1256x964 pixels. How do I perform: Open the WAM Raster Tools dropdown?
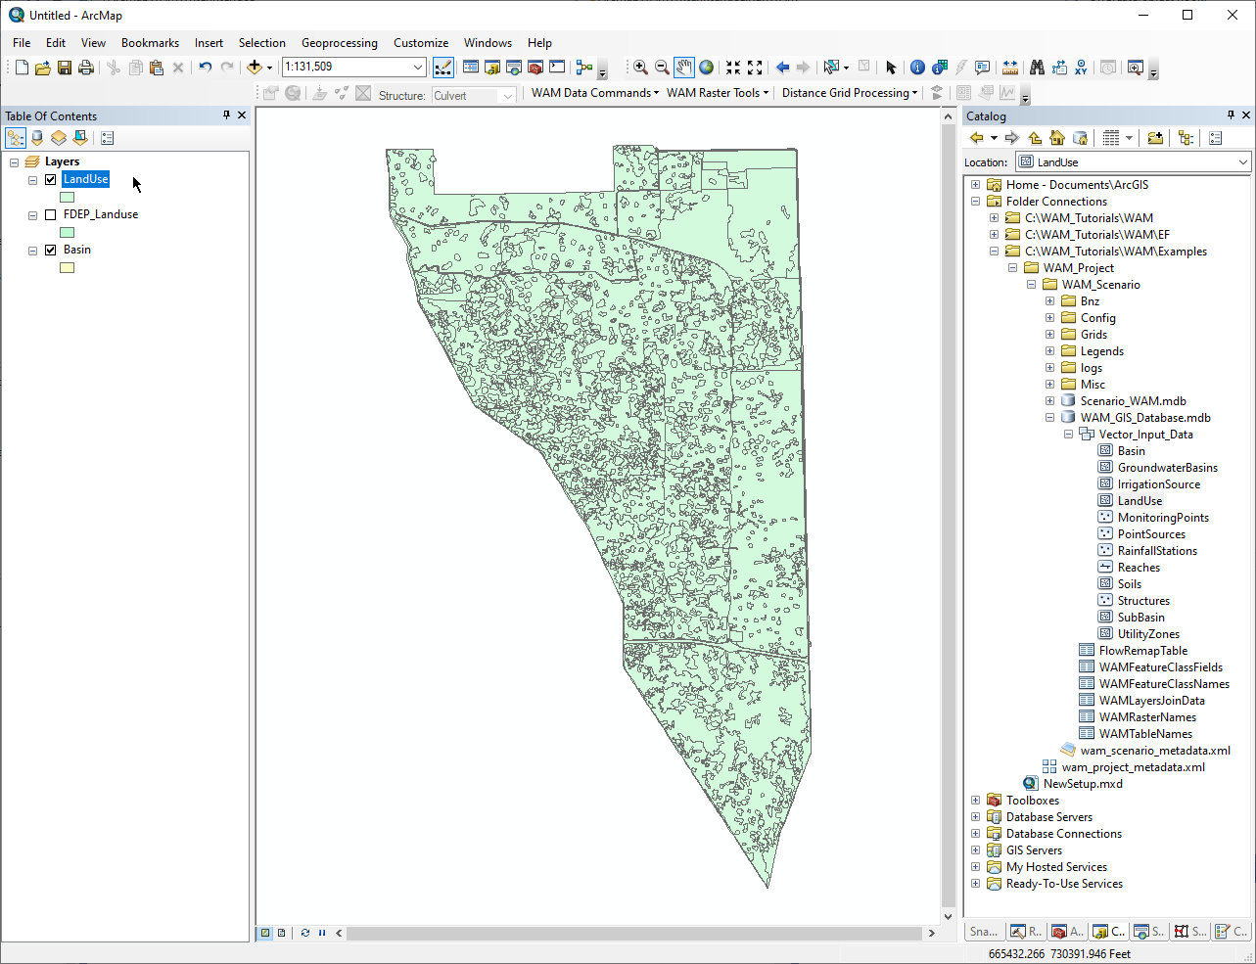(718, 93)
